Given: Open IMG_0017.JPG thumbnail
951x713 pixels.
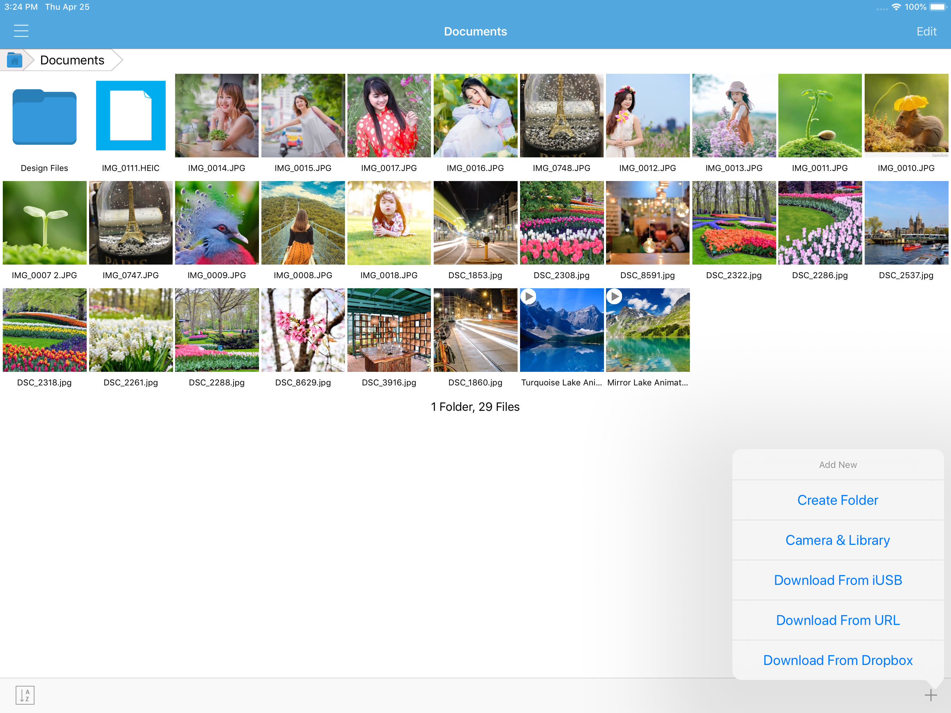Looking at the screenshot, I should pyautogui.click(x=389, y=116).
